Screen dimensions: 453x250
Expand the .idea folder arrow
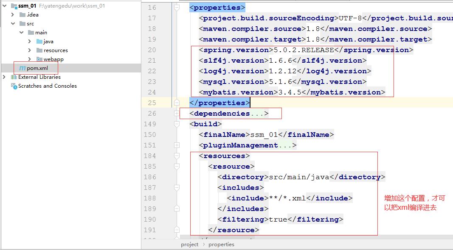tap(13, 15)
